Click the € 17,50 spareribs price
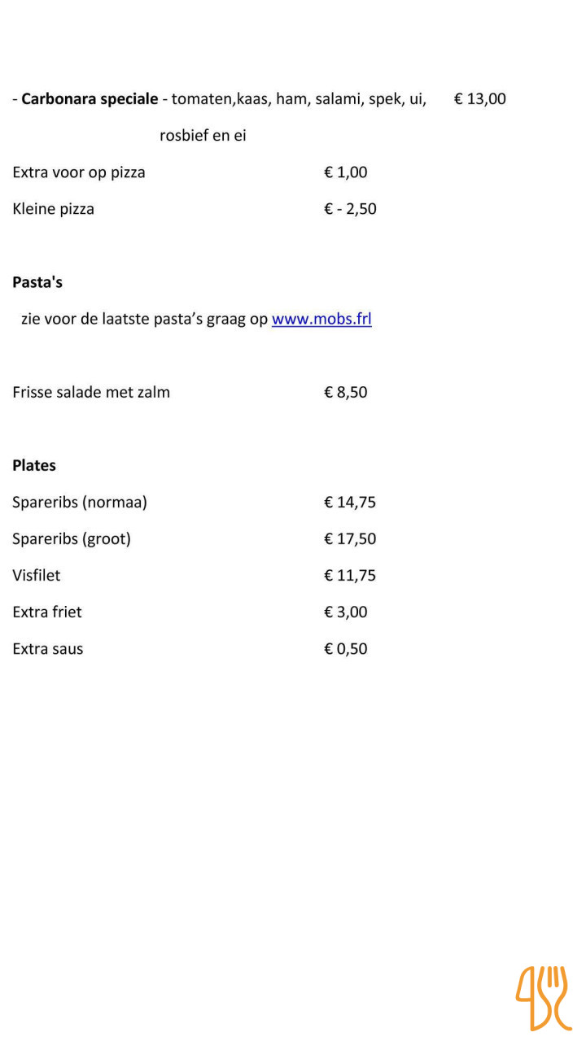The height and width of the screenshot is (1041, 586). click(x=350, y=538)
